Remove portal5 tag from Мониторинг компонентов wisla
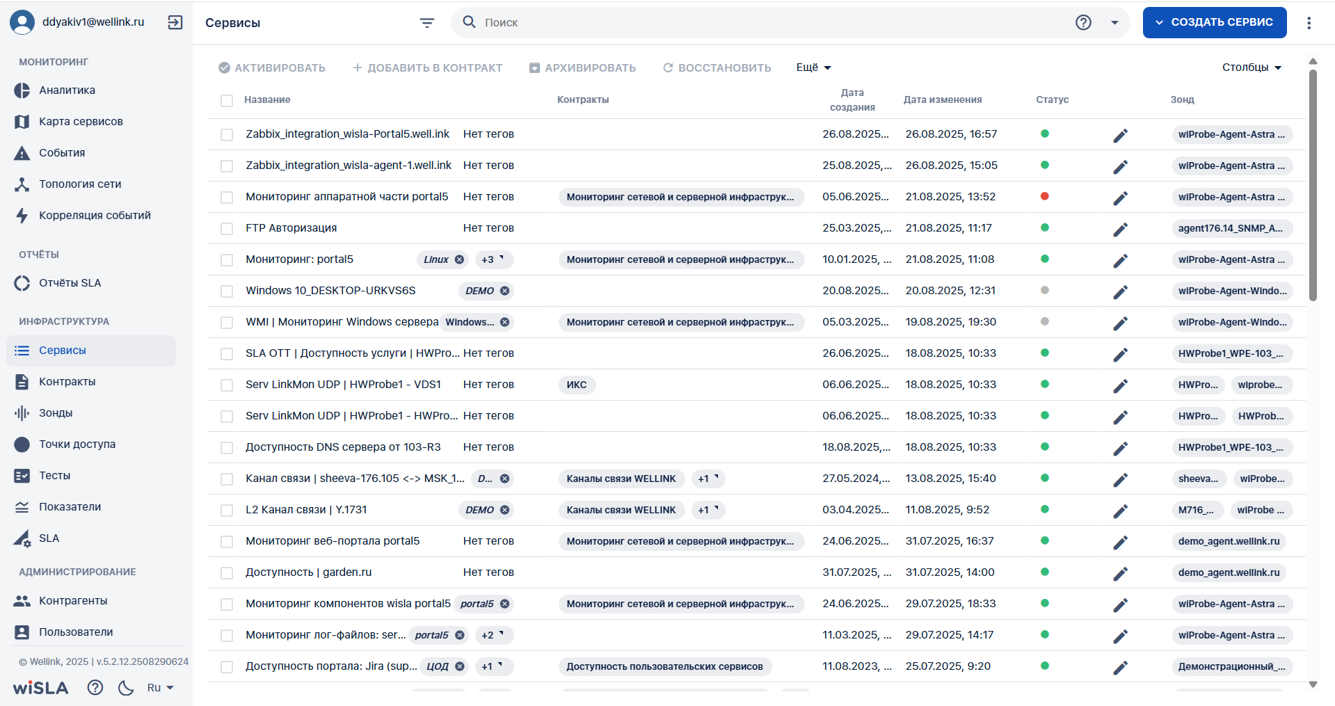 pos(504,604)
